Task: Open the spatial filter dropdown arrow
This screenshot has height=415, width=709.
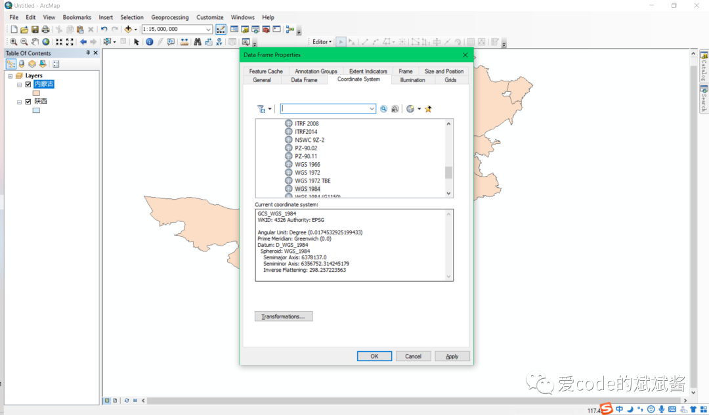Action: click(x=270, y=109)
